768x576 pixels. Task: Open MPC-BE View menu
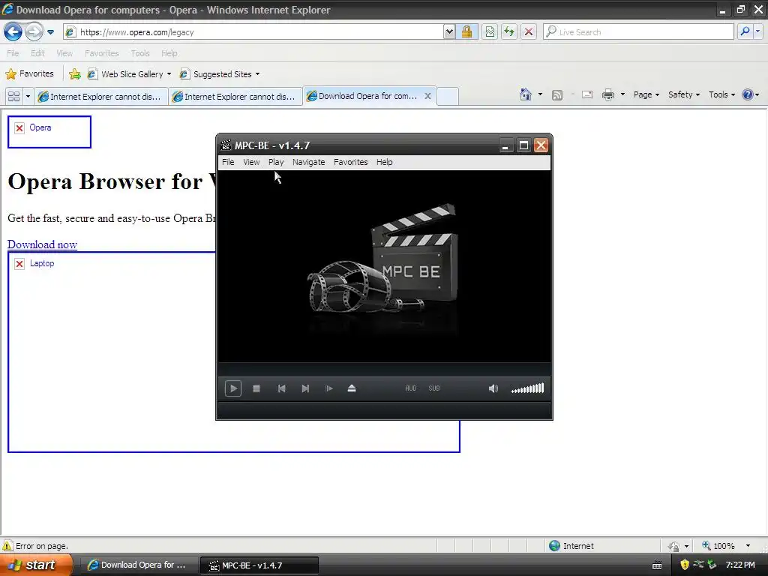pyautogui.click(x=251, y=162)
